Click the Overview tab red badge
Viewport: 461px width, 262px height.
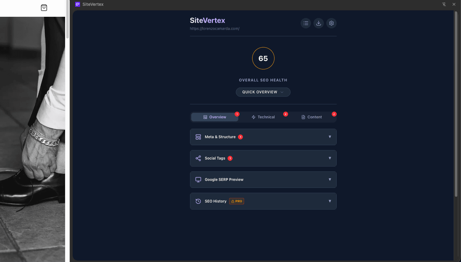(x=237, y=114)
